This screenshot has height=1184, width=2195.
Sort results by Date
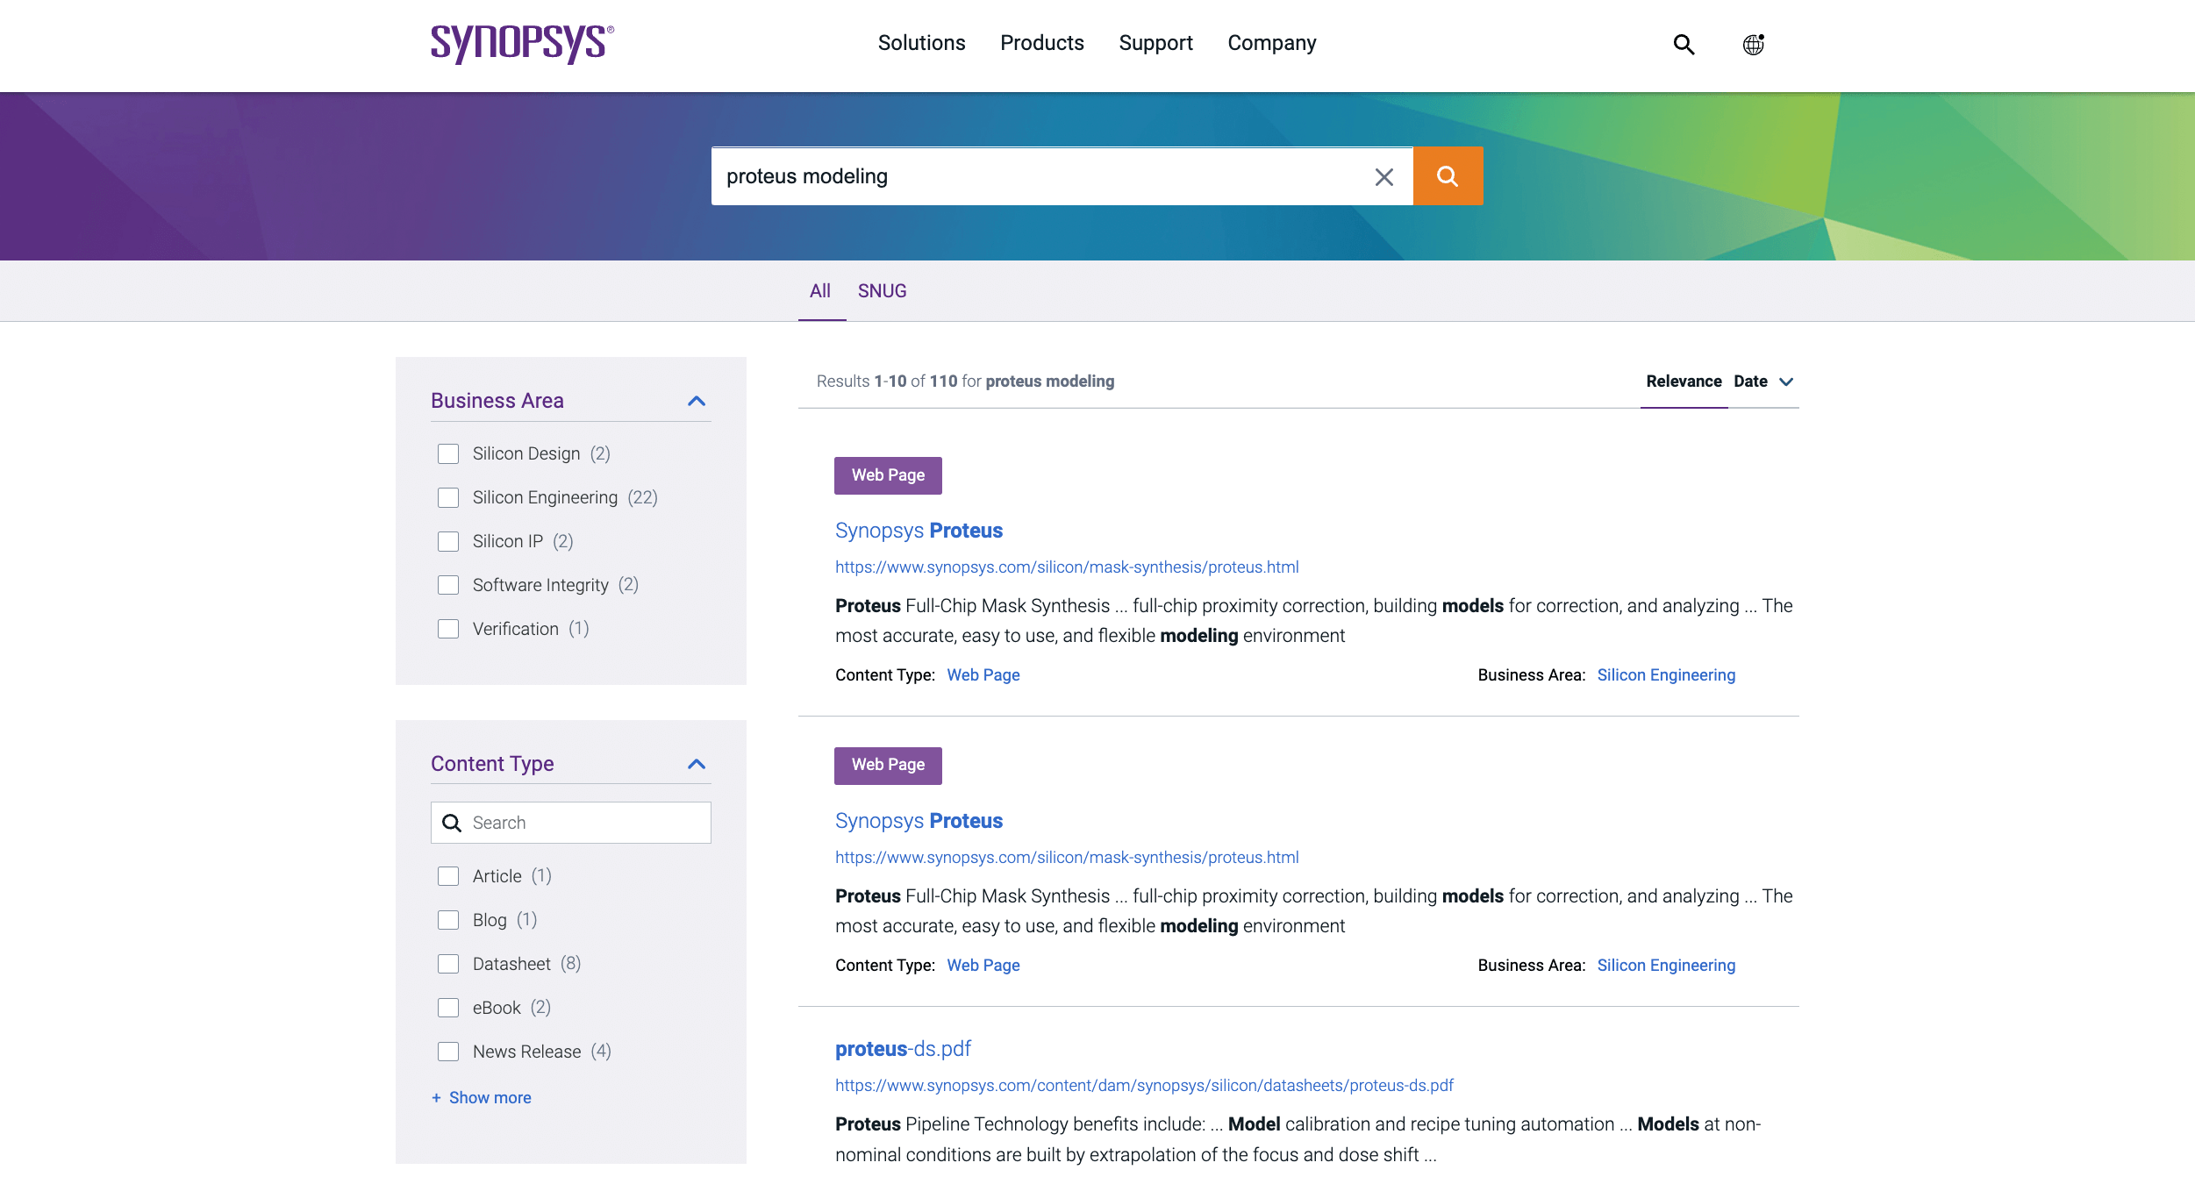pos(1750,382)
